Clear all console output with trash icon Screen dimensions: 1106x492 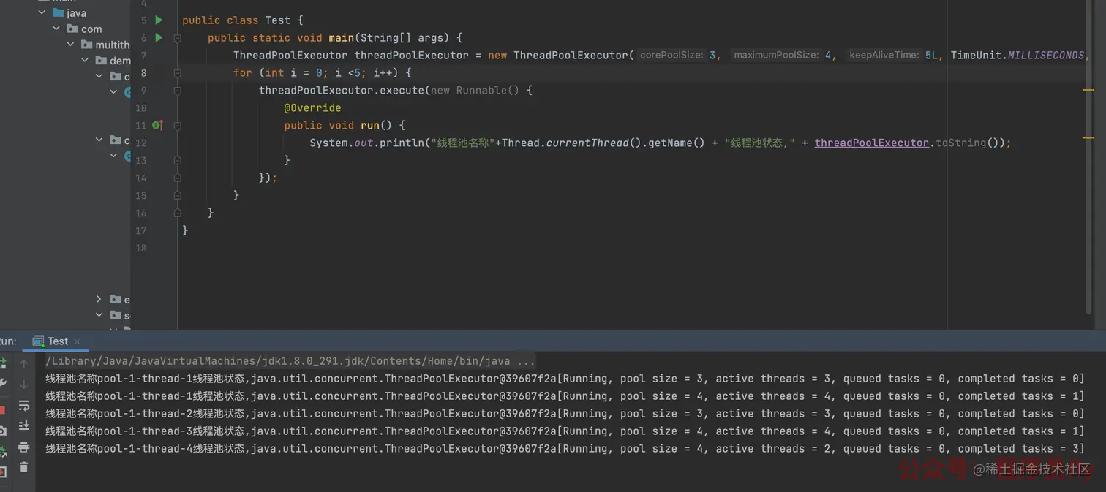tap(24, 467)
